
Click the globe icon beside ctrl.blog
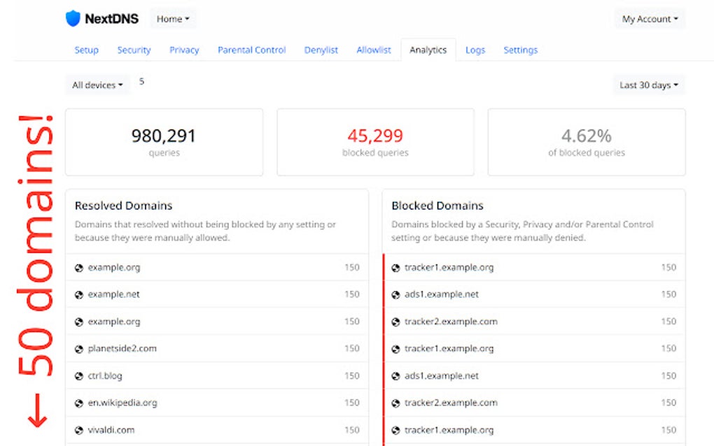(x=80, y=375)
